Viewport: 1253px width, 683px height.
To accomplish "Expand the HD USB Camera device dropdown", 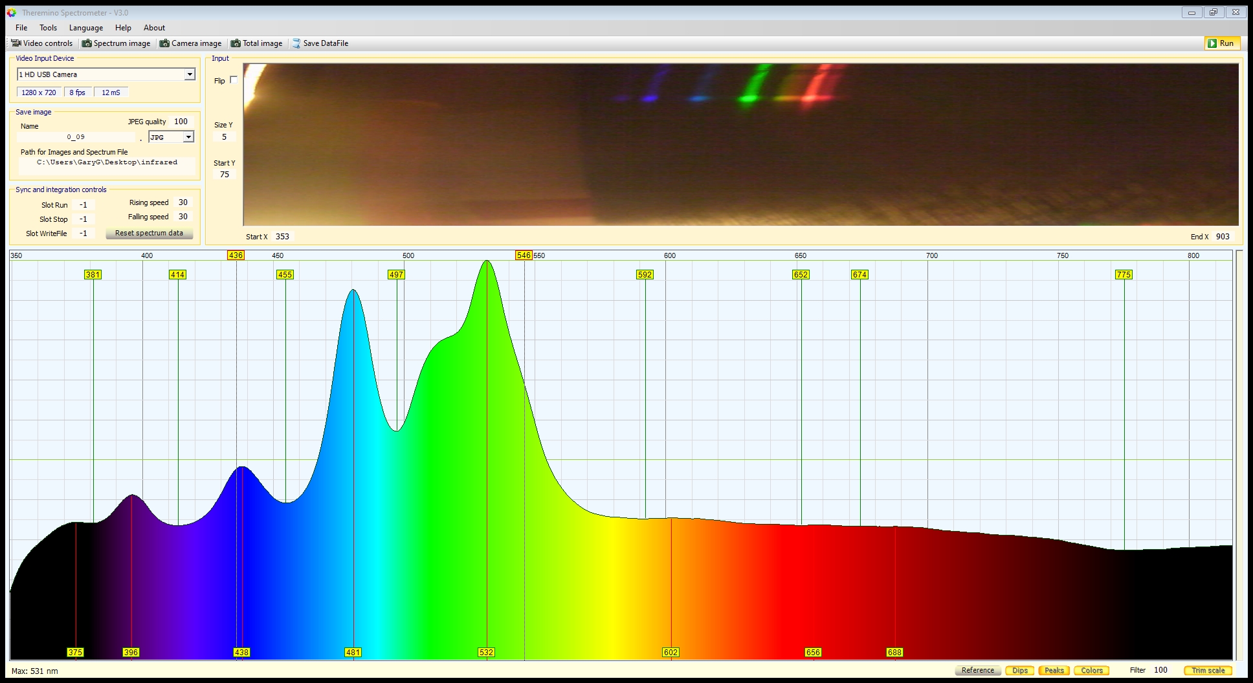I will tap(190, 74).
